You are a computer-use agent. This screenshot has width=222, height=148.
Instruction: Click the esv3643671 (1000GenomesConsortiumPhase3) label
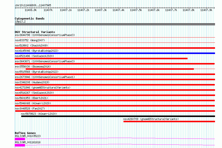tap(45, 61)
